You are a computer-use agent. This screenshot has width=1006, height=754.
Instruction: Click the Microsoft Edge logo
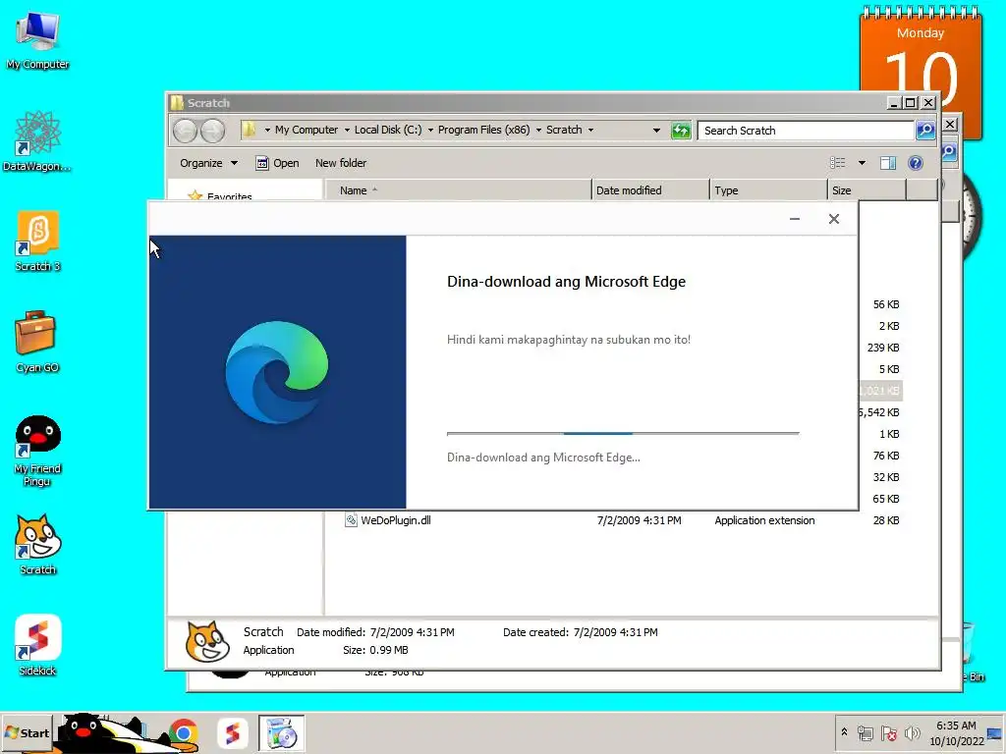(277, 372)
